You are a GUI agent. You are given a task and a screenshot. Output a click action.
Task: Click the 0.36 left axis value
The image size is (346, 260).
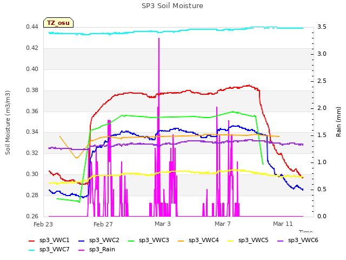pyautogui.click(x=32, y=111)
